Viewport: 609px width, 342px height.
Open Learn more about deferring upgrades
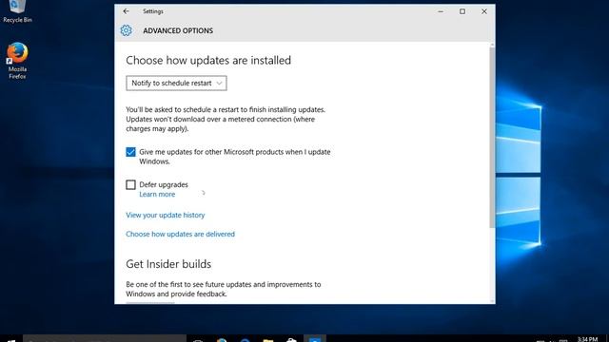[157, 194]
